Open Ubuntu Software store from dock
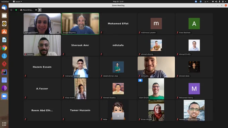 point(4,32)
